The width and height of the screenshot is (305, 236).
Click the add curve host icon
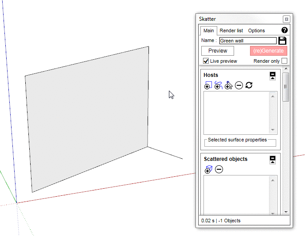218,85
